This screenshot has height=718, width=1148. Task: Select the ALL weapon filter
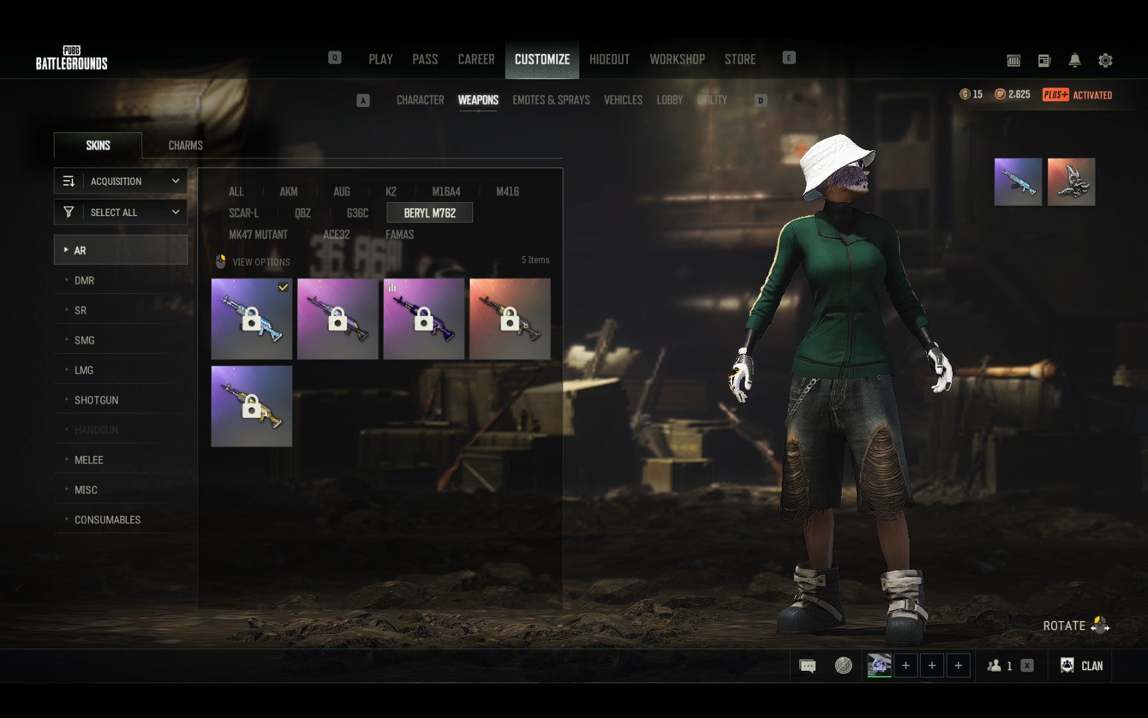click(x=236, y=191)
